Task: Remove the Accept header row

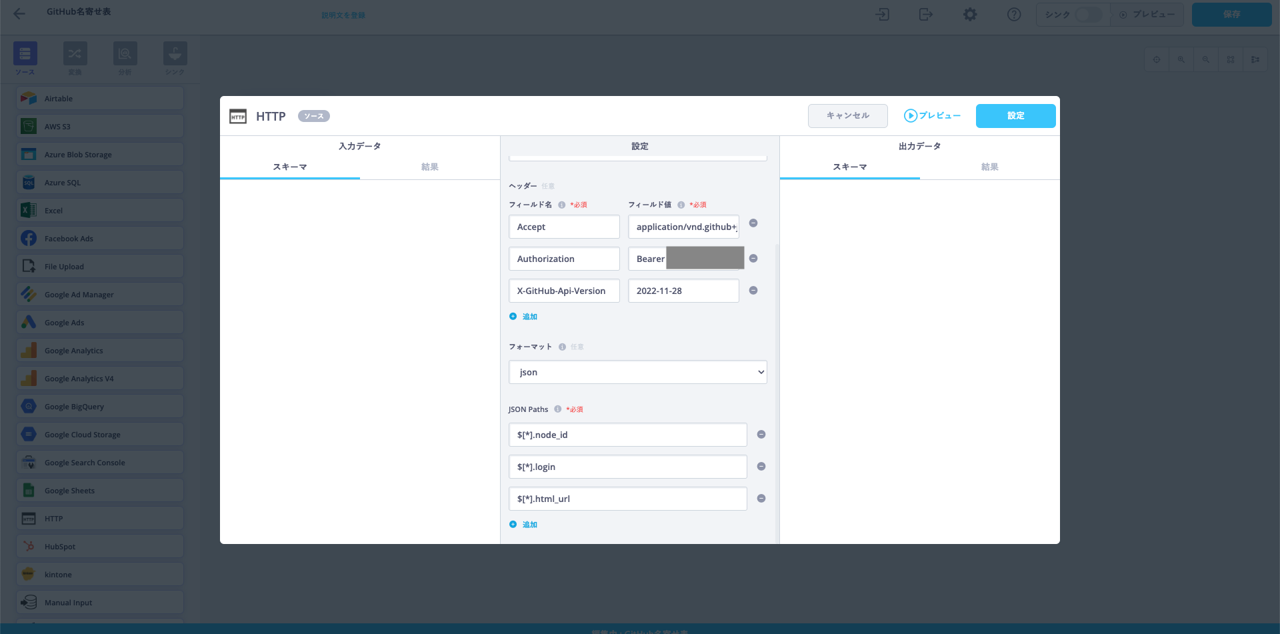Action: [753, 223]
